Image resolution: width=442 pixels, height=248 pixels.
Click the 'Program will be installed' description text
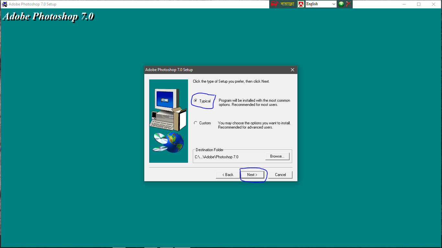click(x=254, y=103)
